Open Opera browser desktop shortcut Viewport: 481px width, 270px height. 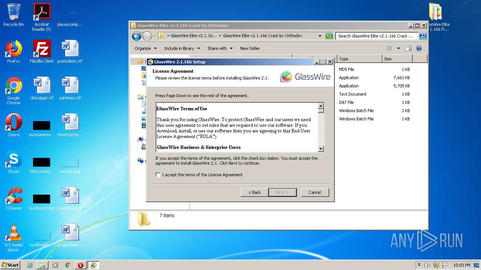point(14,125)
